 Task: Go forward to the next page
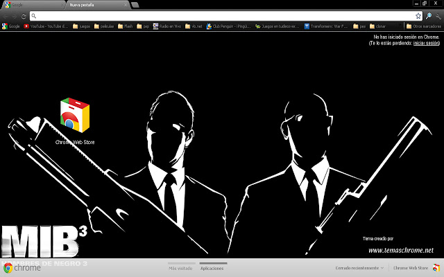click(x=15, y=16)
